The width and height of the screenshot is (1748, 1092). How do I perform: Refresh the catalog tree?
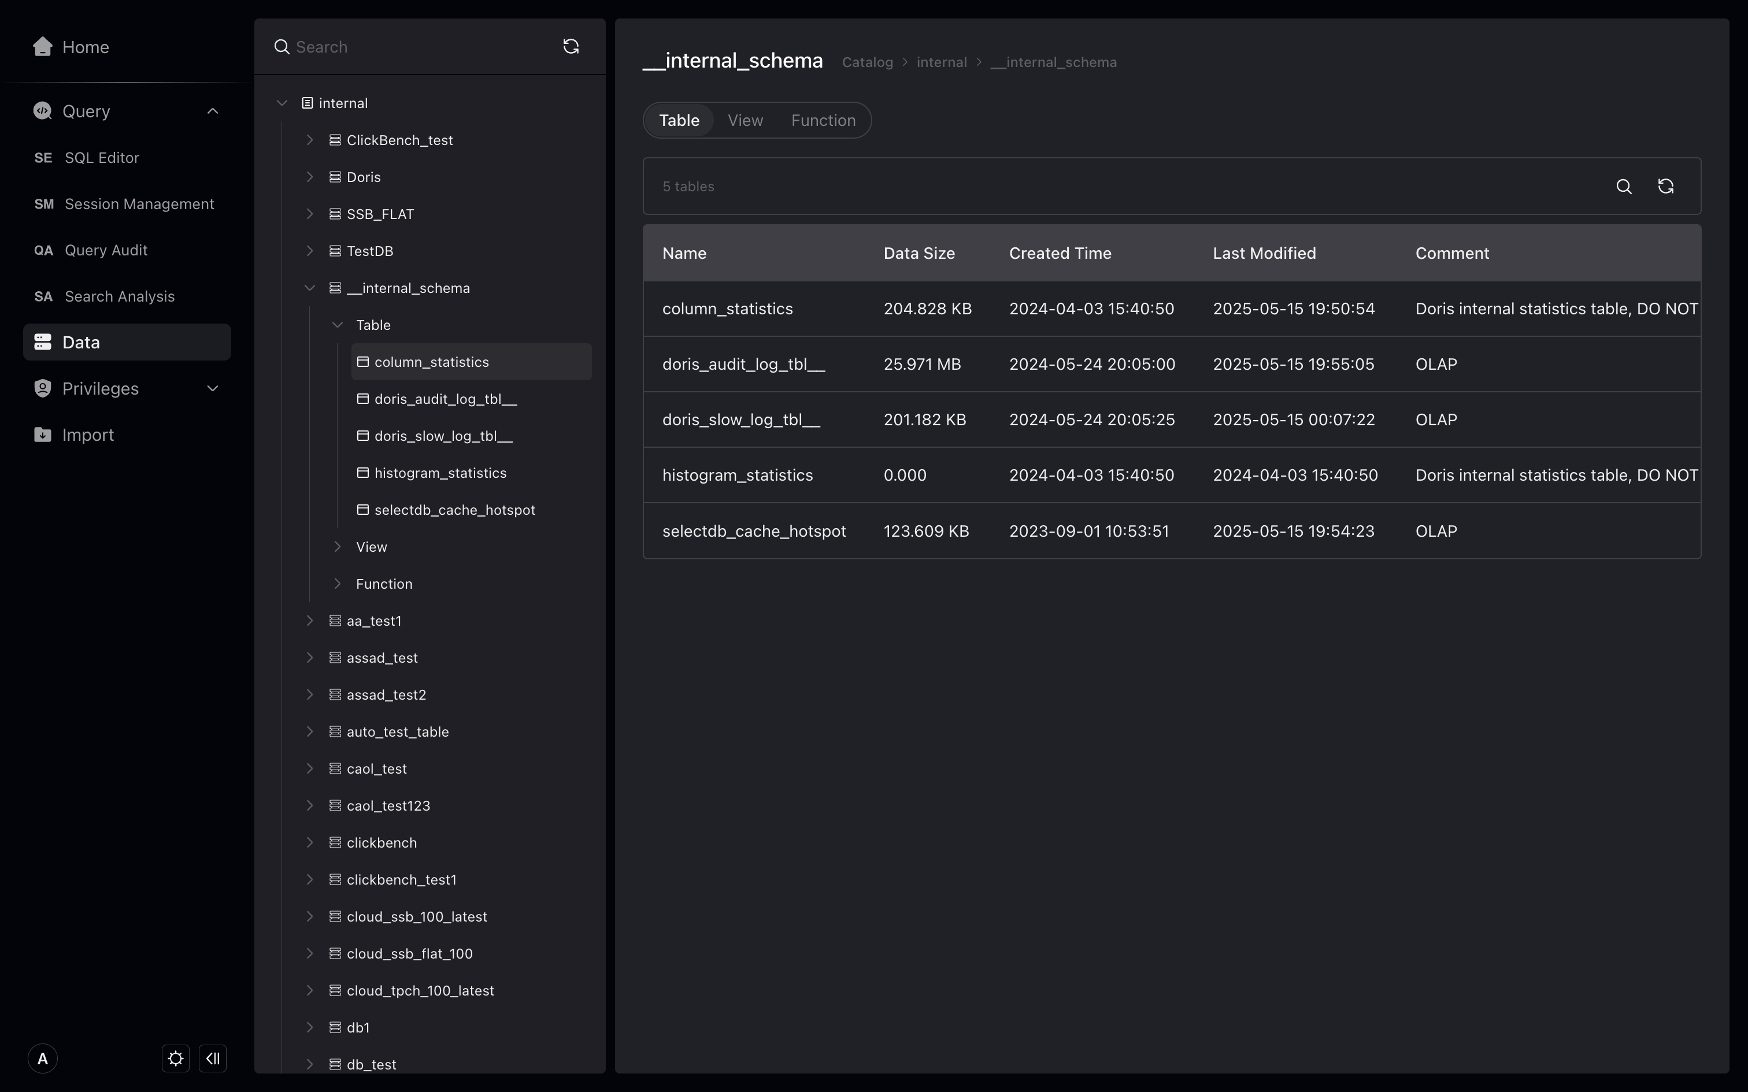pyautogui.click(x=571, y=46)
